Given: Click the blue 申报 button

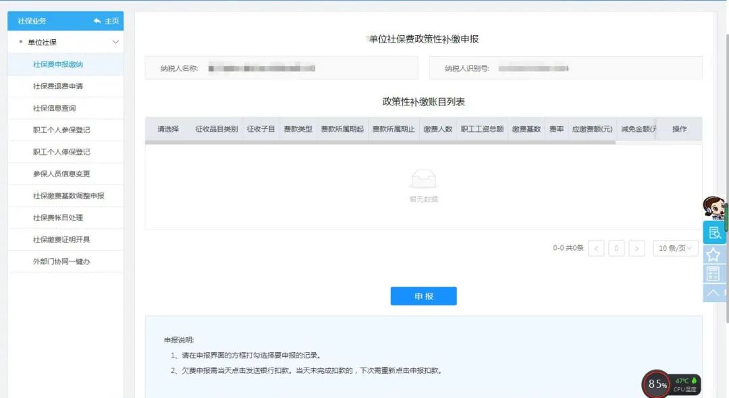Looking at the screenshot, I should 423,295.
